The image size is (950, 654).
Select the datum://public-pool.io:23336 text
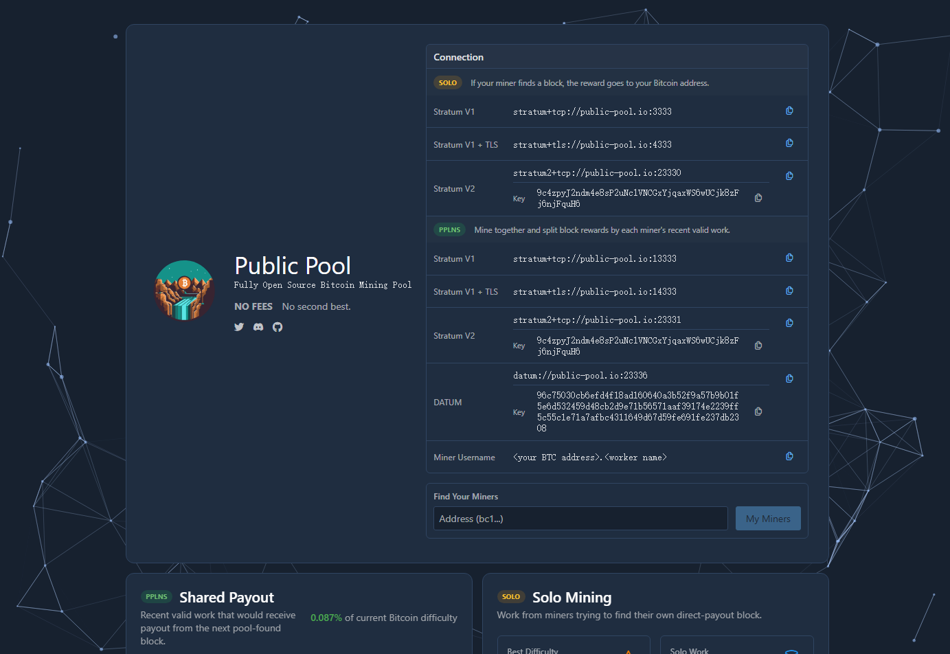[x=580, y=375]
